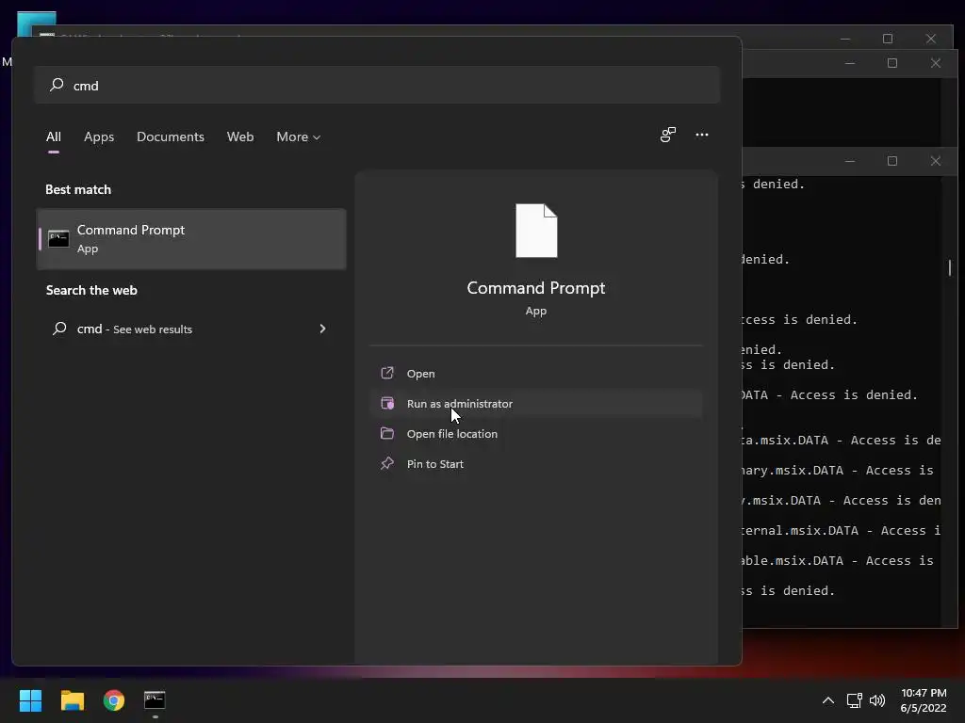Viewport: 965px width, 723px height.
Task: Click the web search magnifier icon
Action: (59, 329)
